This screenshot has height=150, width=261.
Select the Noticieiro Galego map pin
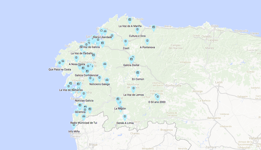coord(99,79)
